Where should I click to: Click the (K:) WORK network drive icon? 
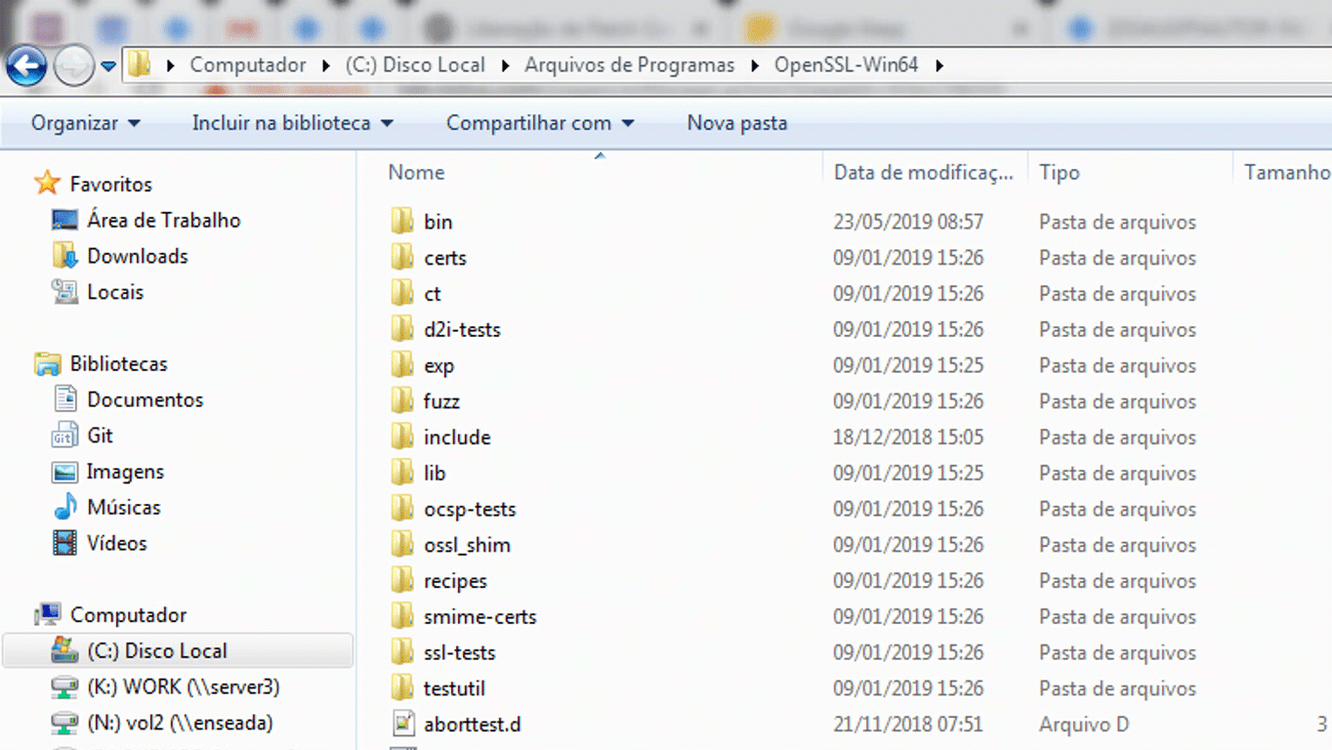click(64, 687)
